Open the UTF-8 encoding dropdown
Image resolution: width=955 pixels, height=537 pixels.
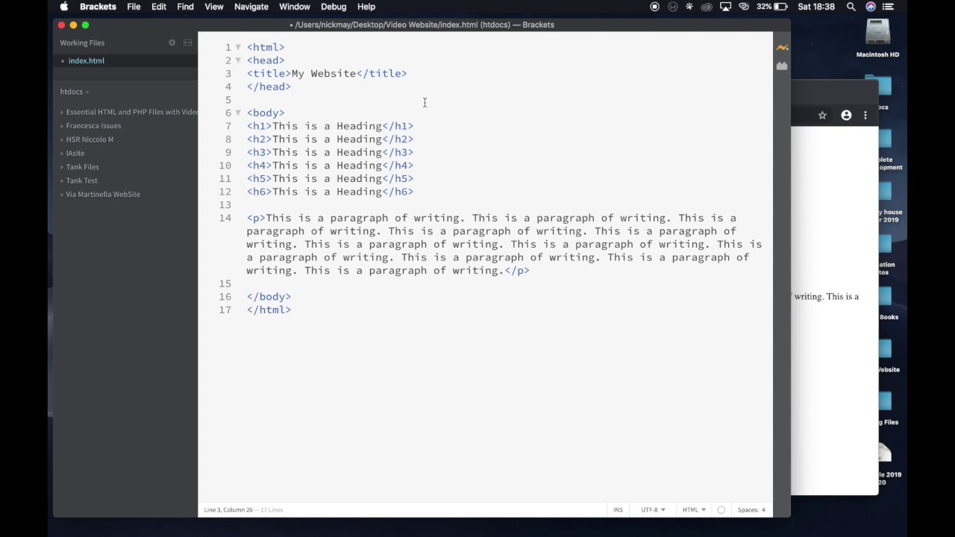point(653,510)
